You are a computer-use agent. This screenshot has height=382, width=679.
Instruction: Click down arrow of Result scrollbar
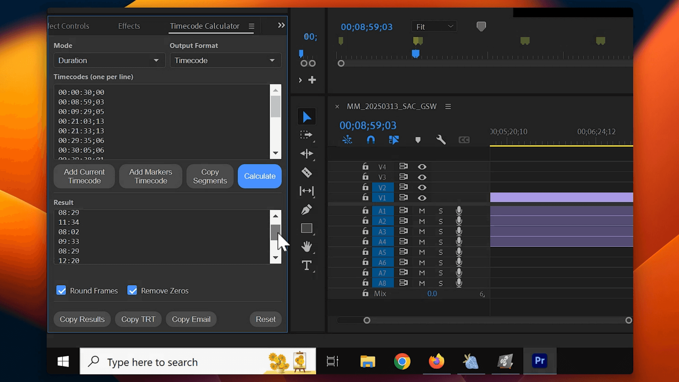275,257
